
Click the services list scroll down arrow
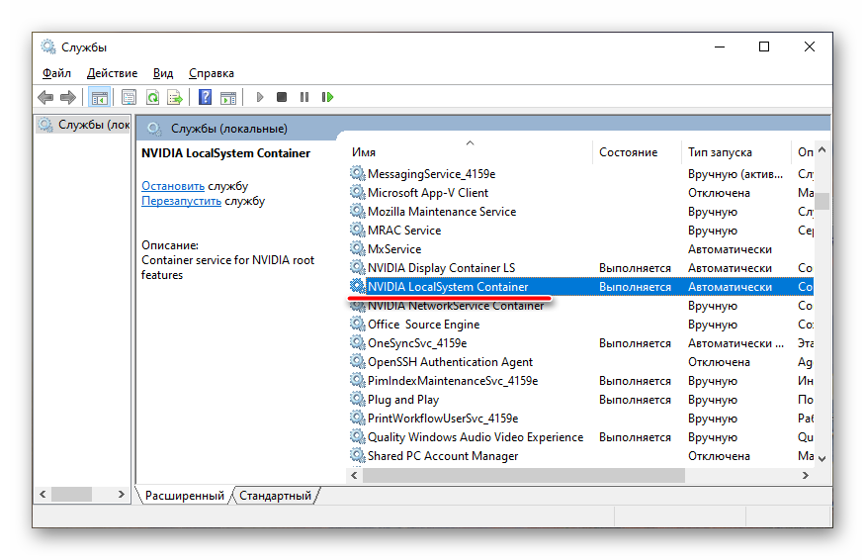[822, 458]
